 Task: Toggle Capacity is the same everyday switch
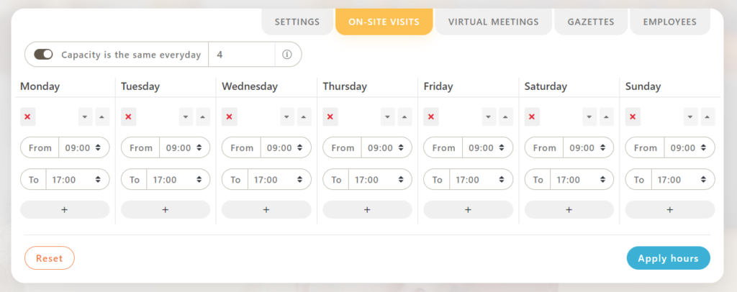[44, 55]
